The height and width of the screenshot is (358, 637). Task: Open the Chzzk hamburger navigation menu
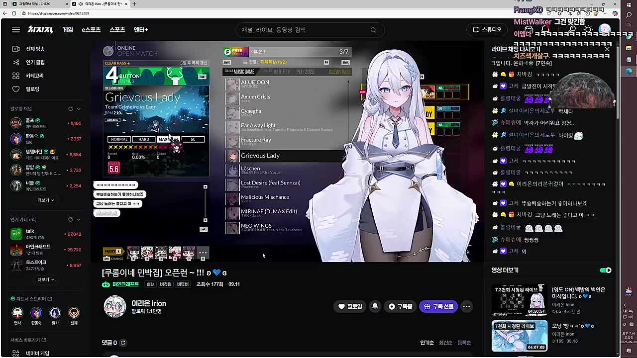(x=15, y=29)
